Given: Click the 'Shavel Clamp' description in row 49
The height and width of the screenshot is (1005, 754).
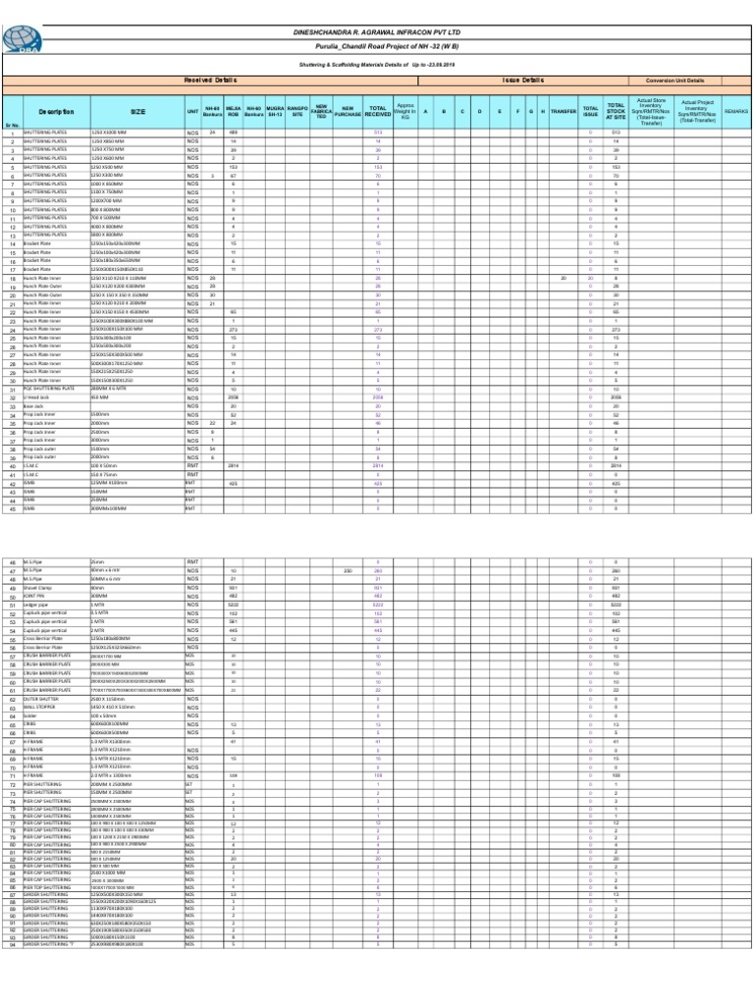Looking at the screenshot, I should pos(56,588).
